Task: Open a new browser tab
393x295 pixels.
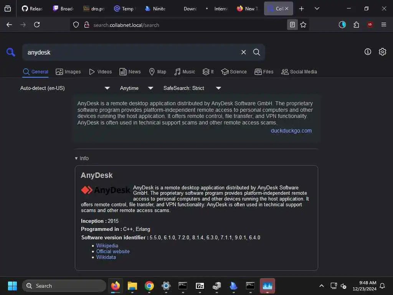Action: click(x=302, y=8)
